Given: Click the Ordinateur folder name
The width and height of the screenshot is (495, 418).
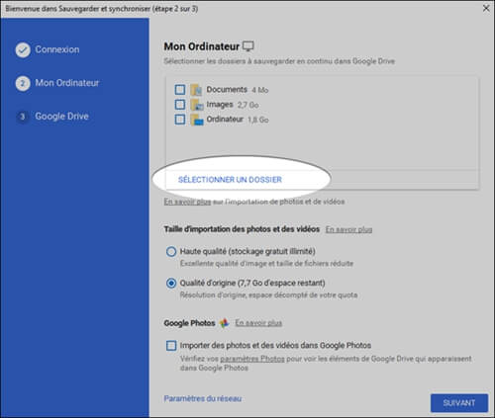Looking at the screenshot, I should [x=225, y=119].
